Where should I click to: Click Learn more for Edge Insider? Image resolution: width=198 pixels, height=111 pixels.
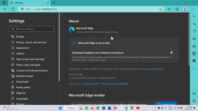(x=166, y=104)
